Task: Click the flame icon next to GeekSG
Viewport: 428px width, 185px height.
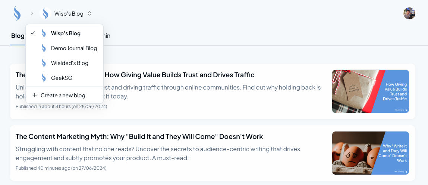Action: [x=44, y=78]
